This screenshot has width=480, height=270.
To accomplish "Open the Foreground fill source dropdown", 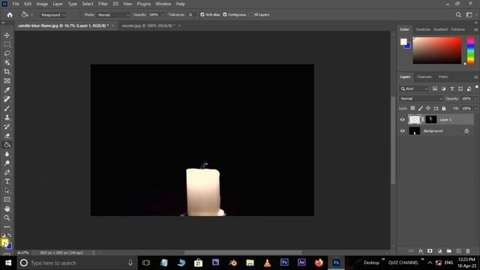I will [52, 15].
